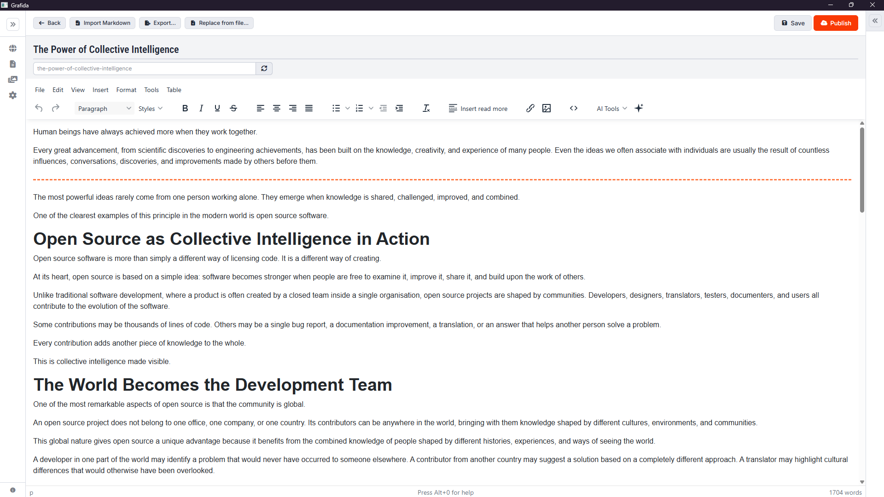Viewport: 884px width, 497px height.
Task: Align text center
Action: point(277,108)
